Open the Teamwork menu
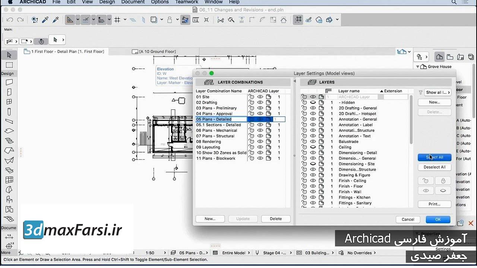The height and width of the screenshot is (268, 477). (x=187, y=2)
